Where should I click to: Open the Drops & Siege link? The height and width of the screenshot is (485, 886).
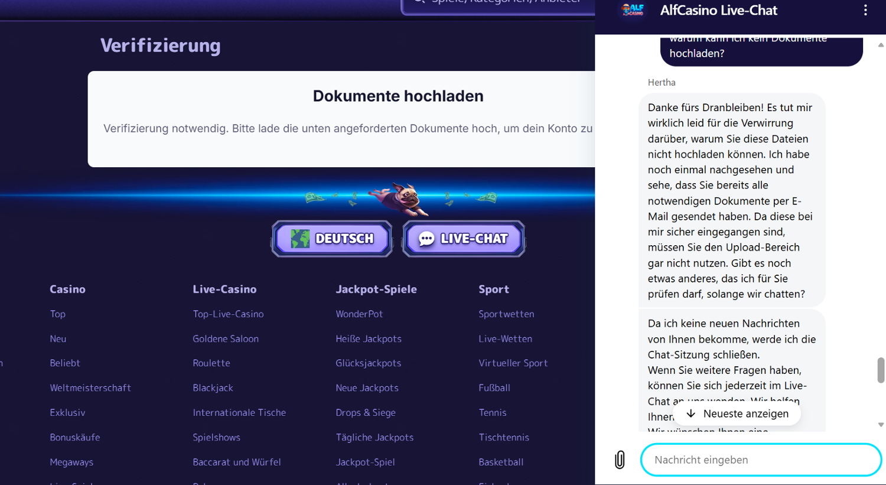tap(366, 412)
